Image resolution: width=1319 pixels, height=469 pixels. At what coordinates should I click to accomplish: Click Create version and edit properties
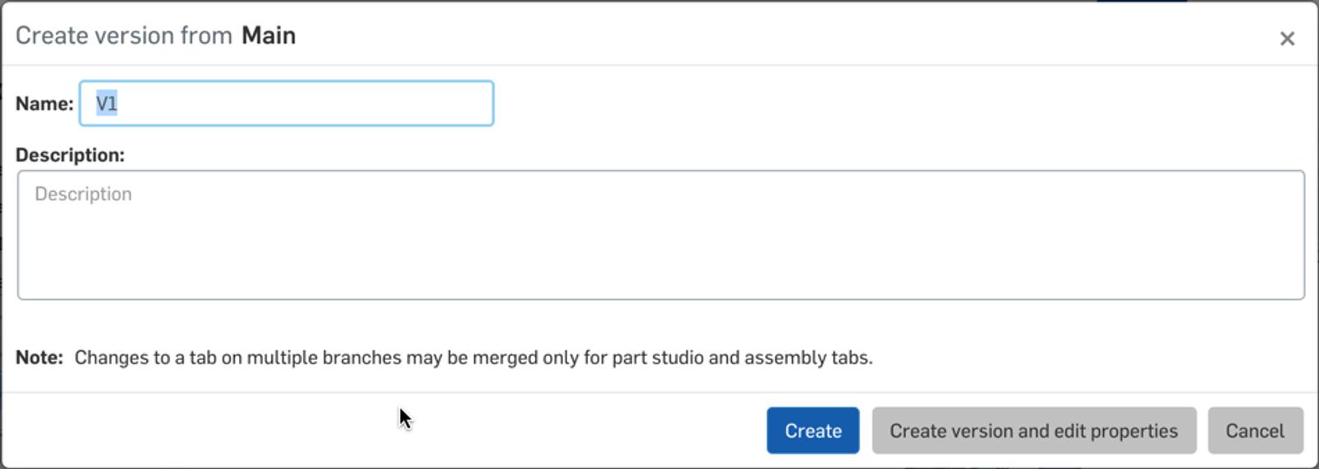(1034, 431)
